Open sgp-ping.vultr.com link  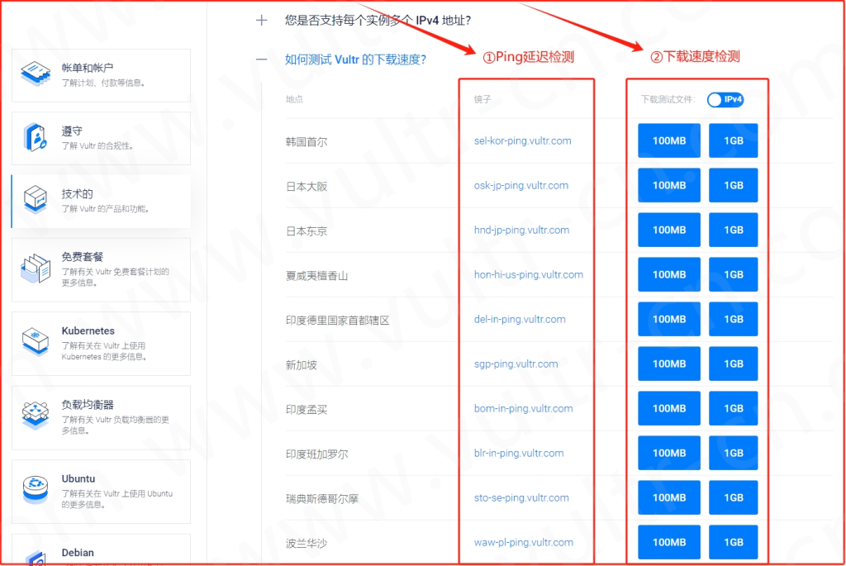point(516,364)
